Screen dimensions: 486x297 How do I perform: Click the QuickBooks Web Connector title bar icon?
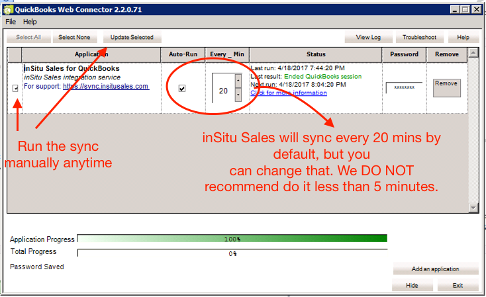coord(9,9)
